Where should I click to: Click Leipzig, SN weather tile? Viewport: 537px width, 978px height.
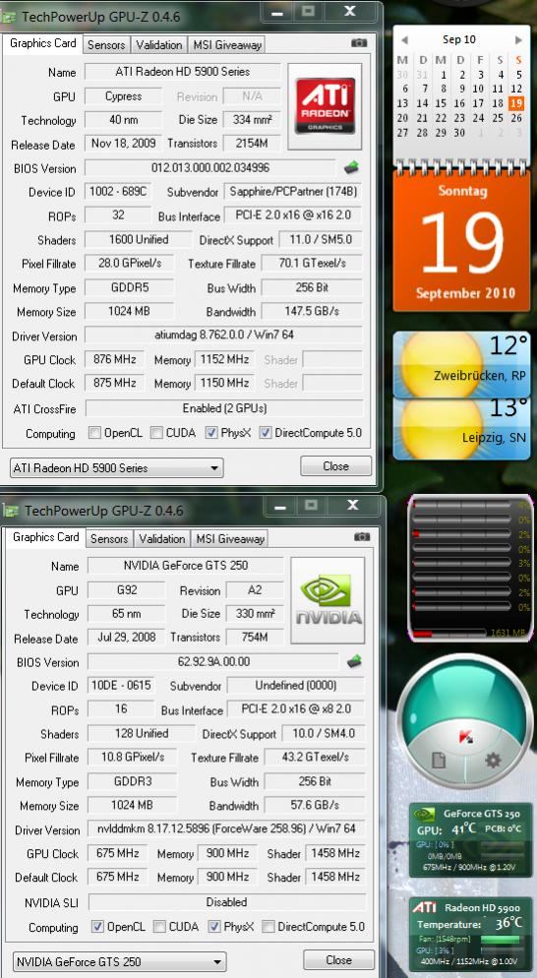[x=461, y=429]
